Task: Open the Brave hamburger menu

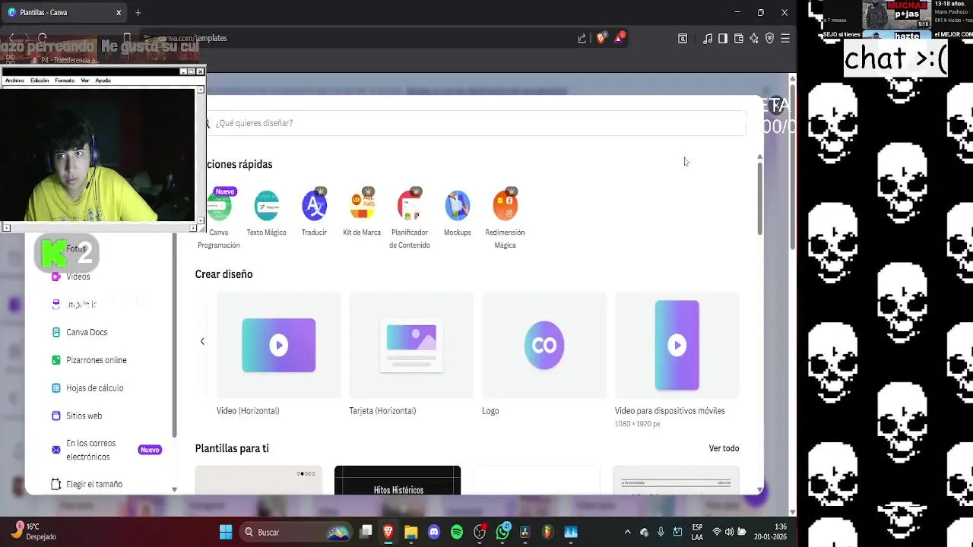Action: [785, 38]
